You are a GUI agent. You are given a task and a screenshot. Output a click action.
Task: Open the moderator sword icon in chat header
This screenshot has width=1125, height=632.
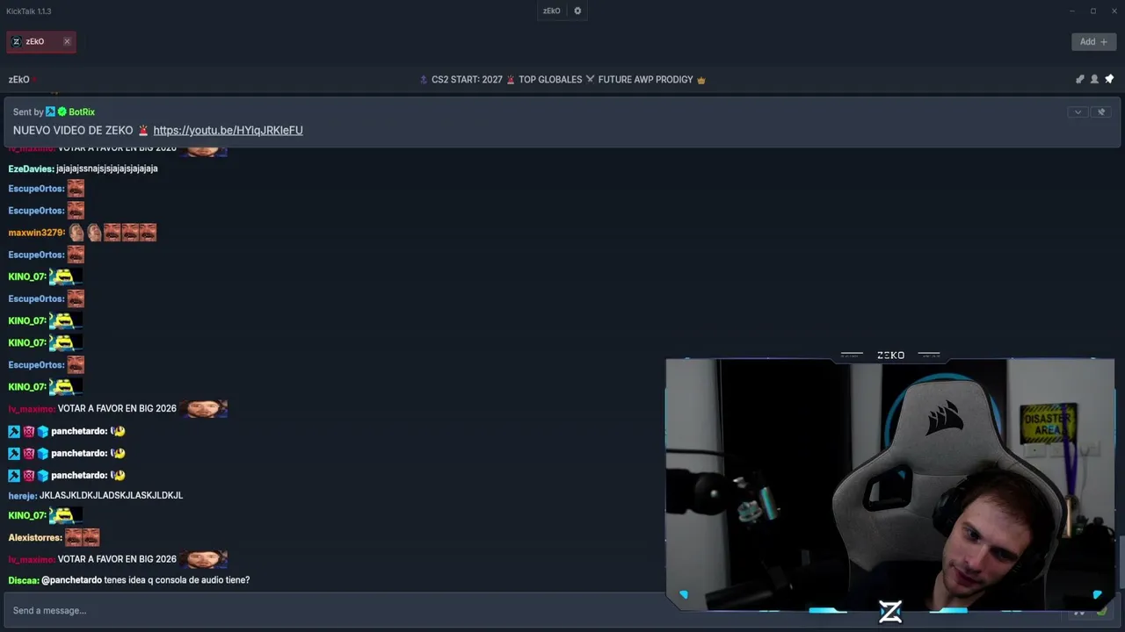(1080, 79)
